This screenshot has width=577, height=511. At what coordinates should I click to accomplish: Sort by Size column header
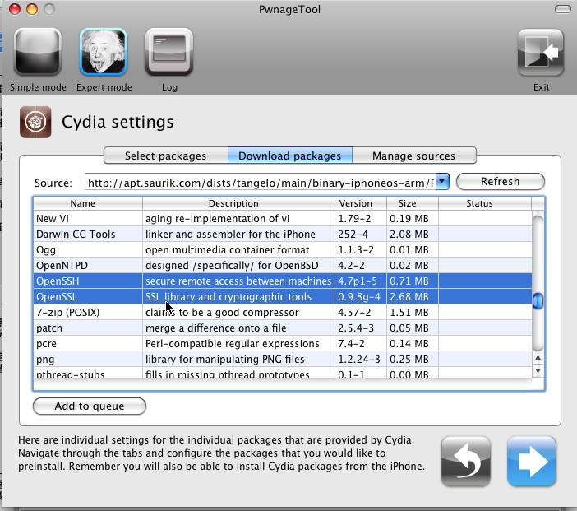(x=413, y=203)
